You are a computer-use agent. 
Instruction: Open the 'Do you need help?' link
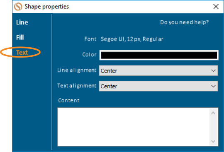(x=184, y=22)
